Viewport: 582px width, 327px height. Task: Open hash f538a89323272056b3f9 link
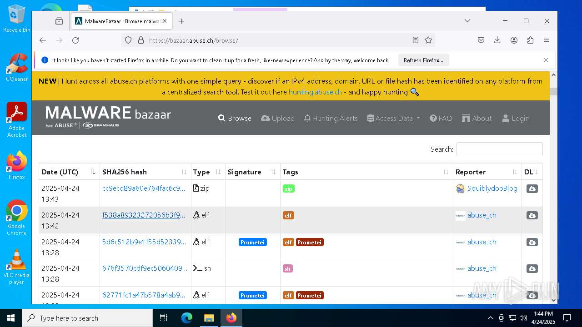pos(144,215)
